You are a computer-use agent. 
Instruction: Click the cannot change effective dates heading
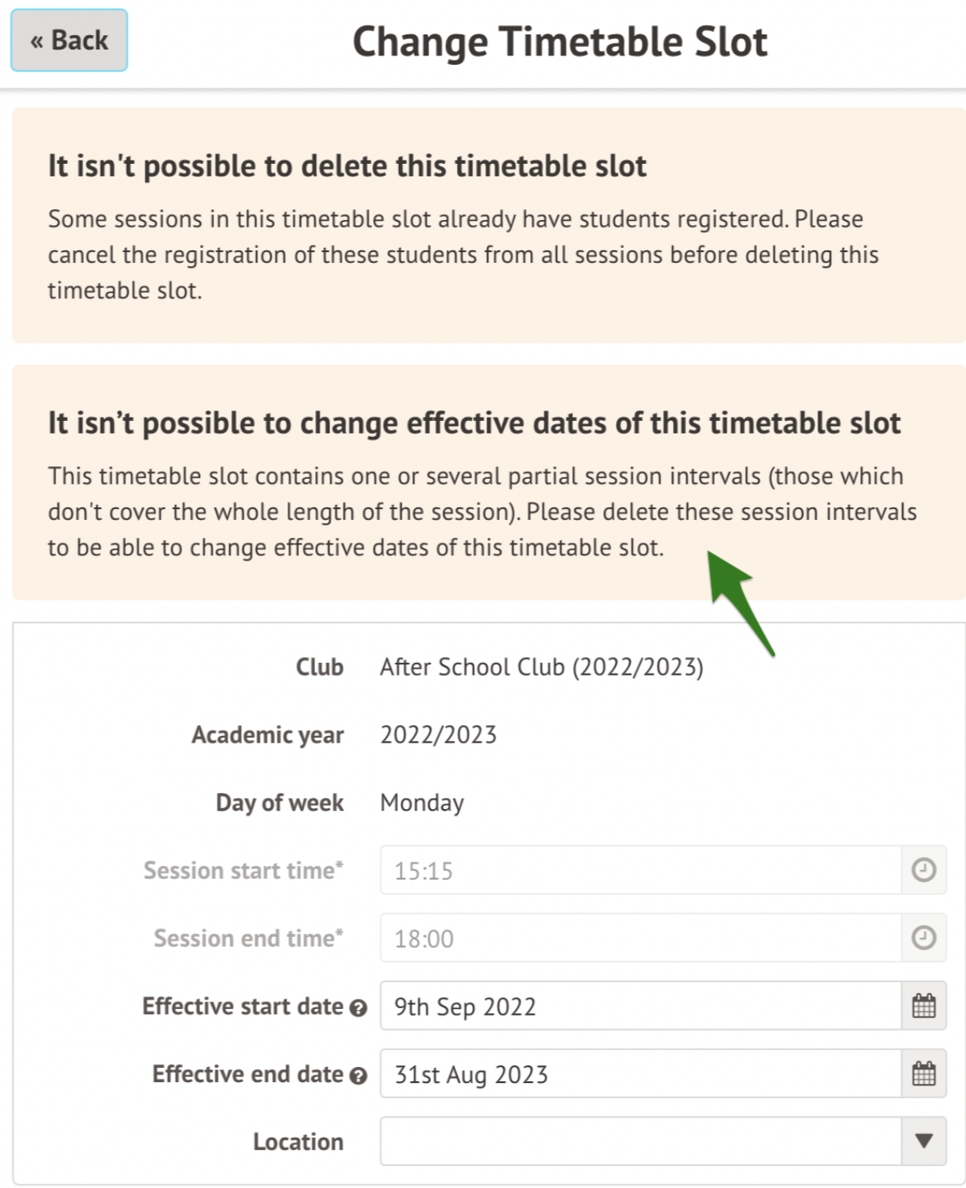pos(474,423)
